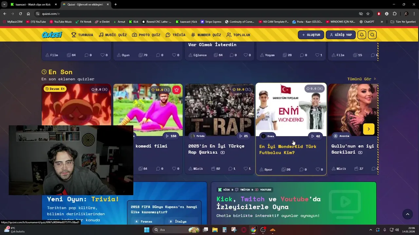
Task: Open Windows Start menu
Action: (x=147, y=230)
